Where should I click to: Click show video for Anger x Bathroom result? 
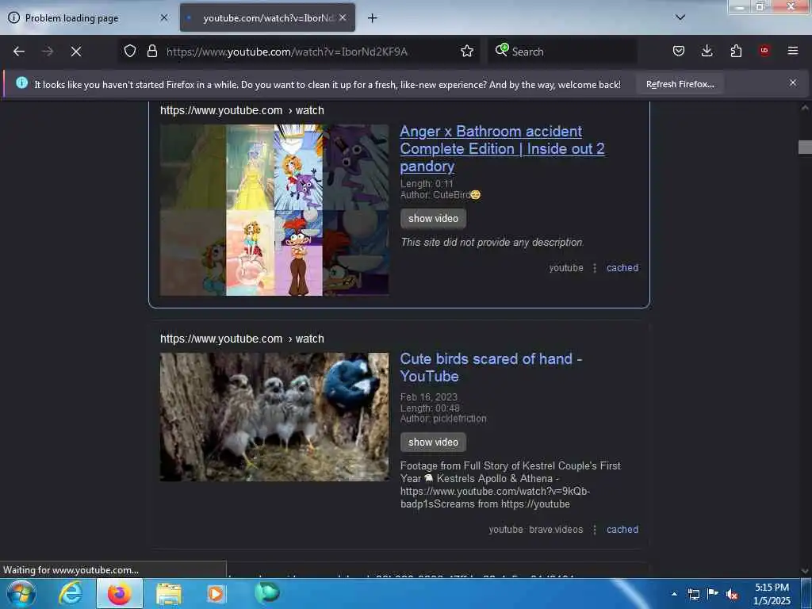pyautogui.click(x=433, y=219)
